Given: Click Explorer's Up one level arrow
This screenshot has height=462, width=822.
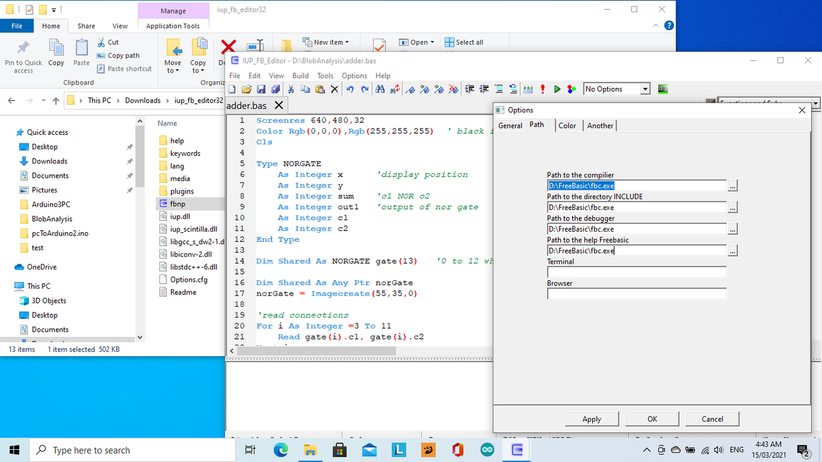Looking at the screenshot, I should pos(56,101).
